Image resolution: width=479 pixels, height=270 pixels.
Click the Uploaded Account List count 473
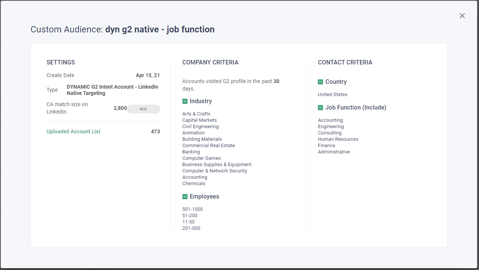pos(155,131)
